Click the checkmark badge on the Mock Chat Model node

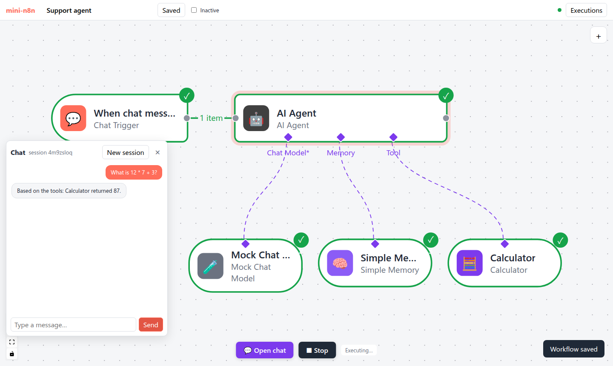coord(301,240)
